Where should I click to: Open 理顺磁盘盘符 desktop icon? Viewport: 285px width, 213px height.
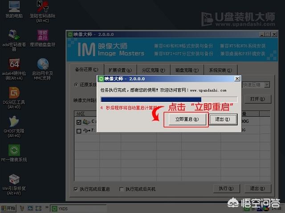coord(43,39)
